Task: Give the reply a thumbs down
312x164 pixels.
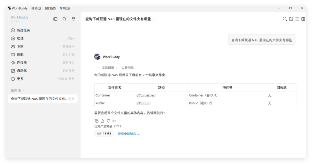Action: [108, 121]
